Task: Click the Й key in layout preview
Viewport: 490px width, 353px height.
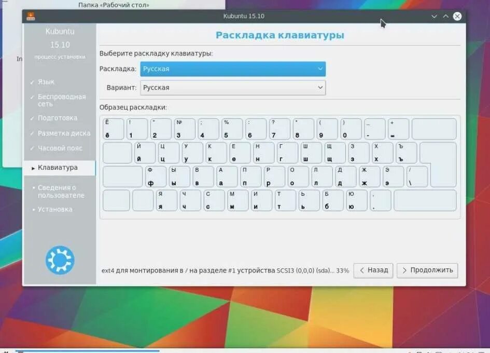Action: [x=145, y=153]
